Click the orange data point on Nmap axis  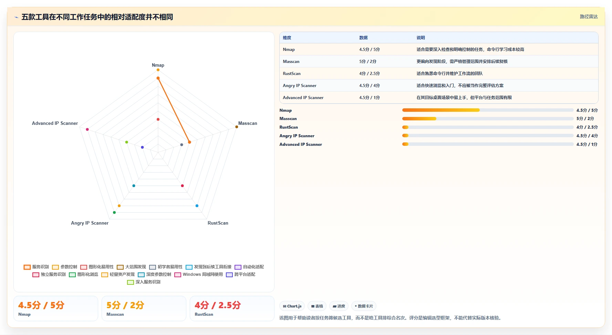click(158, 78)
